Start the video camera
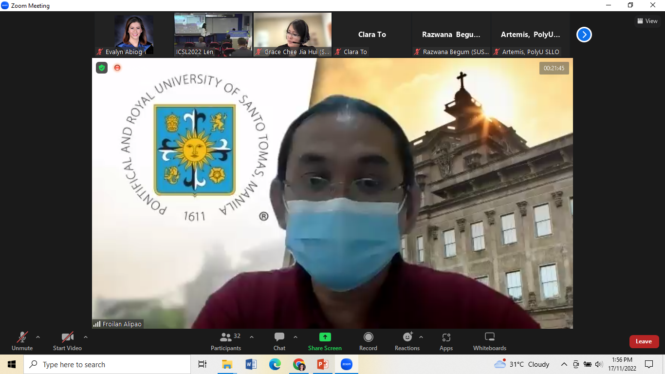Screen dimensions: 665x374 pos(67,341)
